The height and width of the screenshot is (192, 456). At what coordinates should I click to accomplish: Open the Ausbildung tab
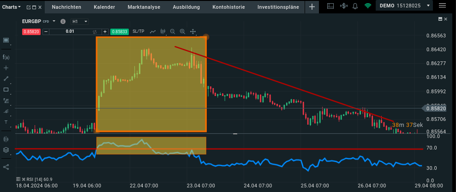pyautogui.click(x=186, y=7)
